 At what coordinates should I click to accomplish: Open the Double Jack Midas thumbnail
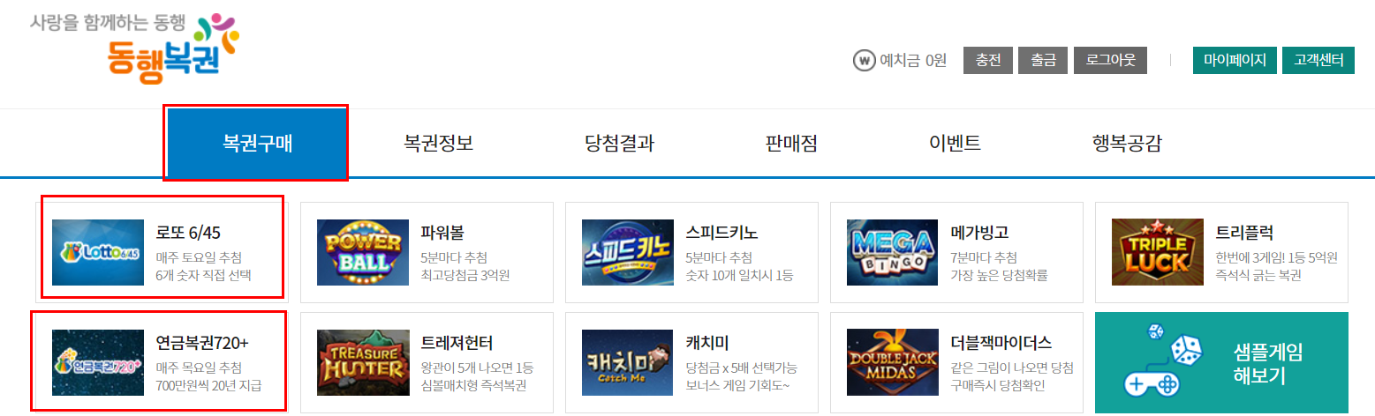893,362
